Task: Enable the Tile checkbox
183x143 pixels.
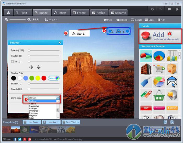Action: point(12,61)
